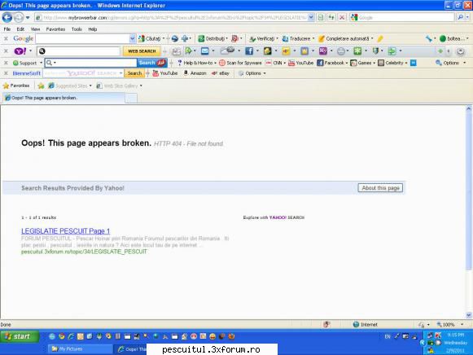Open the Suggested Sites dropdown

pos(70,86)
